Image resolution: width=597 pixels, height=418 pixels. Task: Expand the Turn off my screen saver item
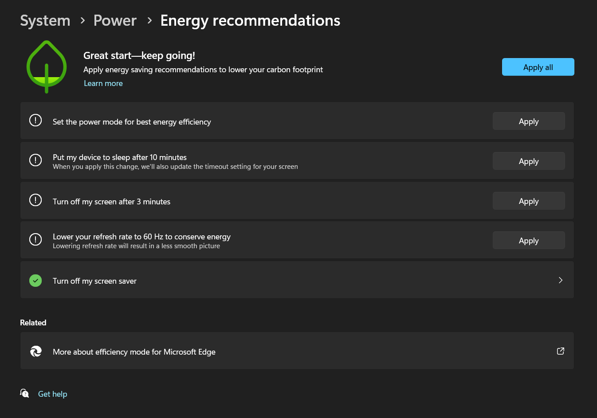tap(560, 280)
